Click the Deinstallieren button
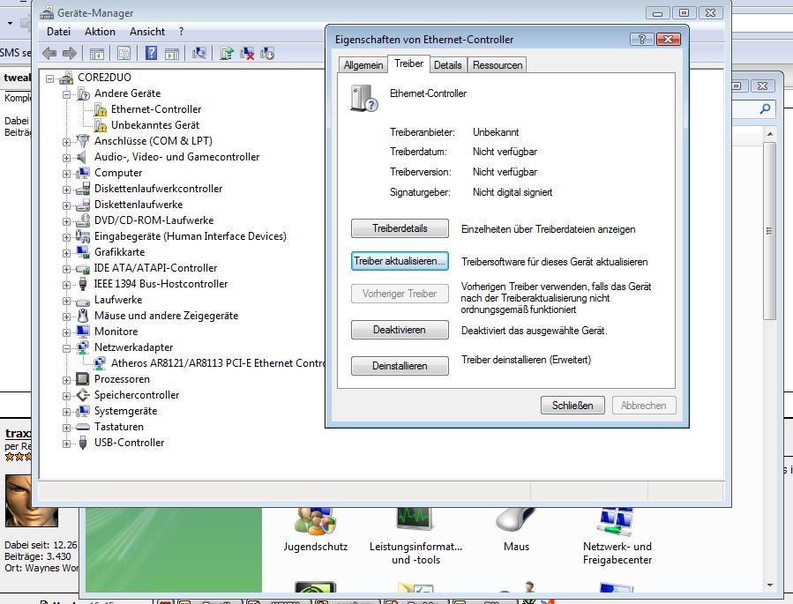The width and height of the screenshot is (793, 604). coord(400,366)
